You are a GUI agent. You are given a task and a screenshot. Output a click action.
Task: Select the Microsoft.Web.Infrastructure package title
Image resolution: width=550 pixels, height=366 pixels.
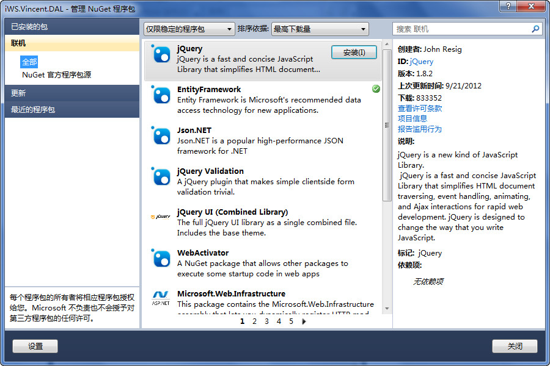pyautogui.click(x=231, y=294)
